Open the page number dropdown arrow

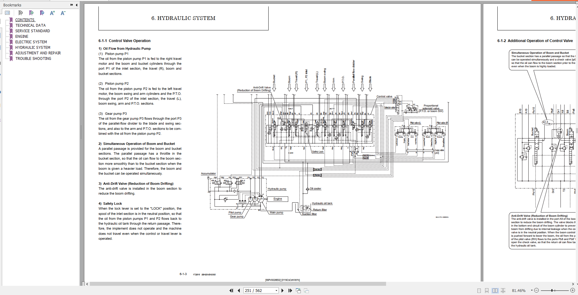click(276, 290)
